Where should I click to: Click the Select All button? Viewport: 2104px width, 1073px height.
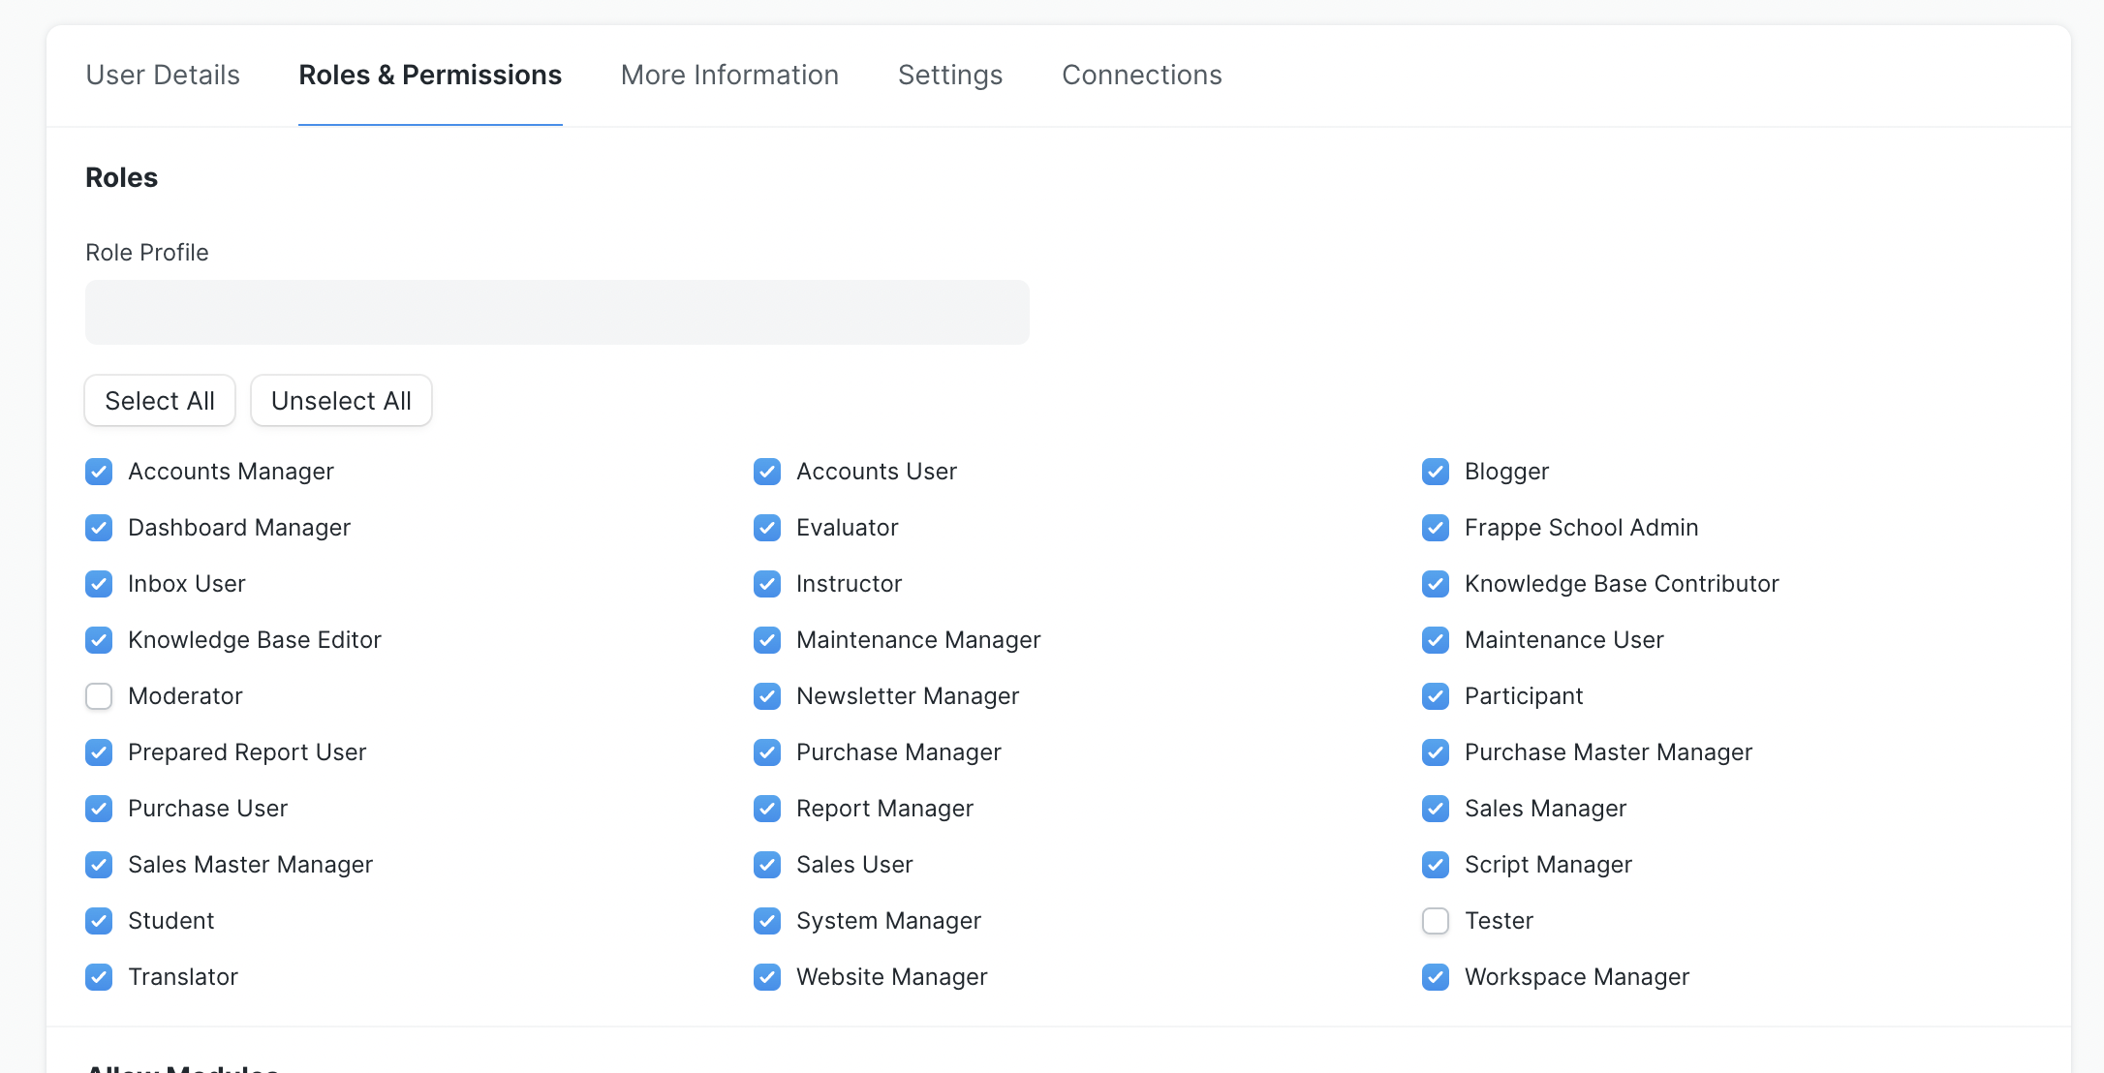[159, 400]
